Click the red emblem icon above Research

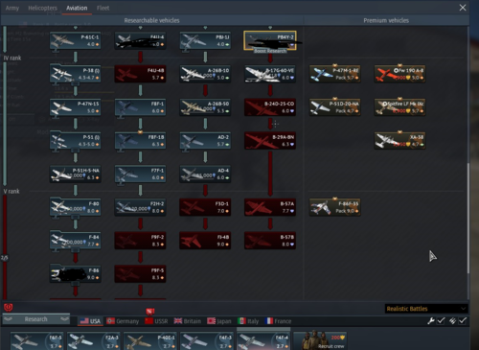coord(8,307)
